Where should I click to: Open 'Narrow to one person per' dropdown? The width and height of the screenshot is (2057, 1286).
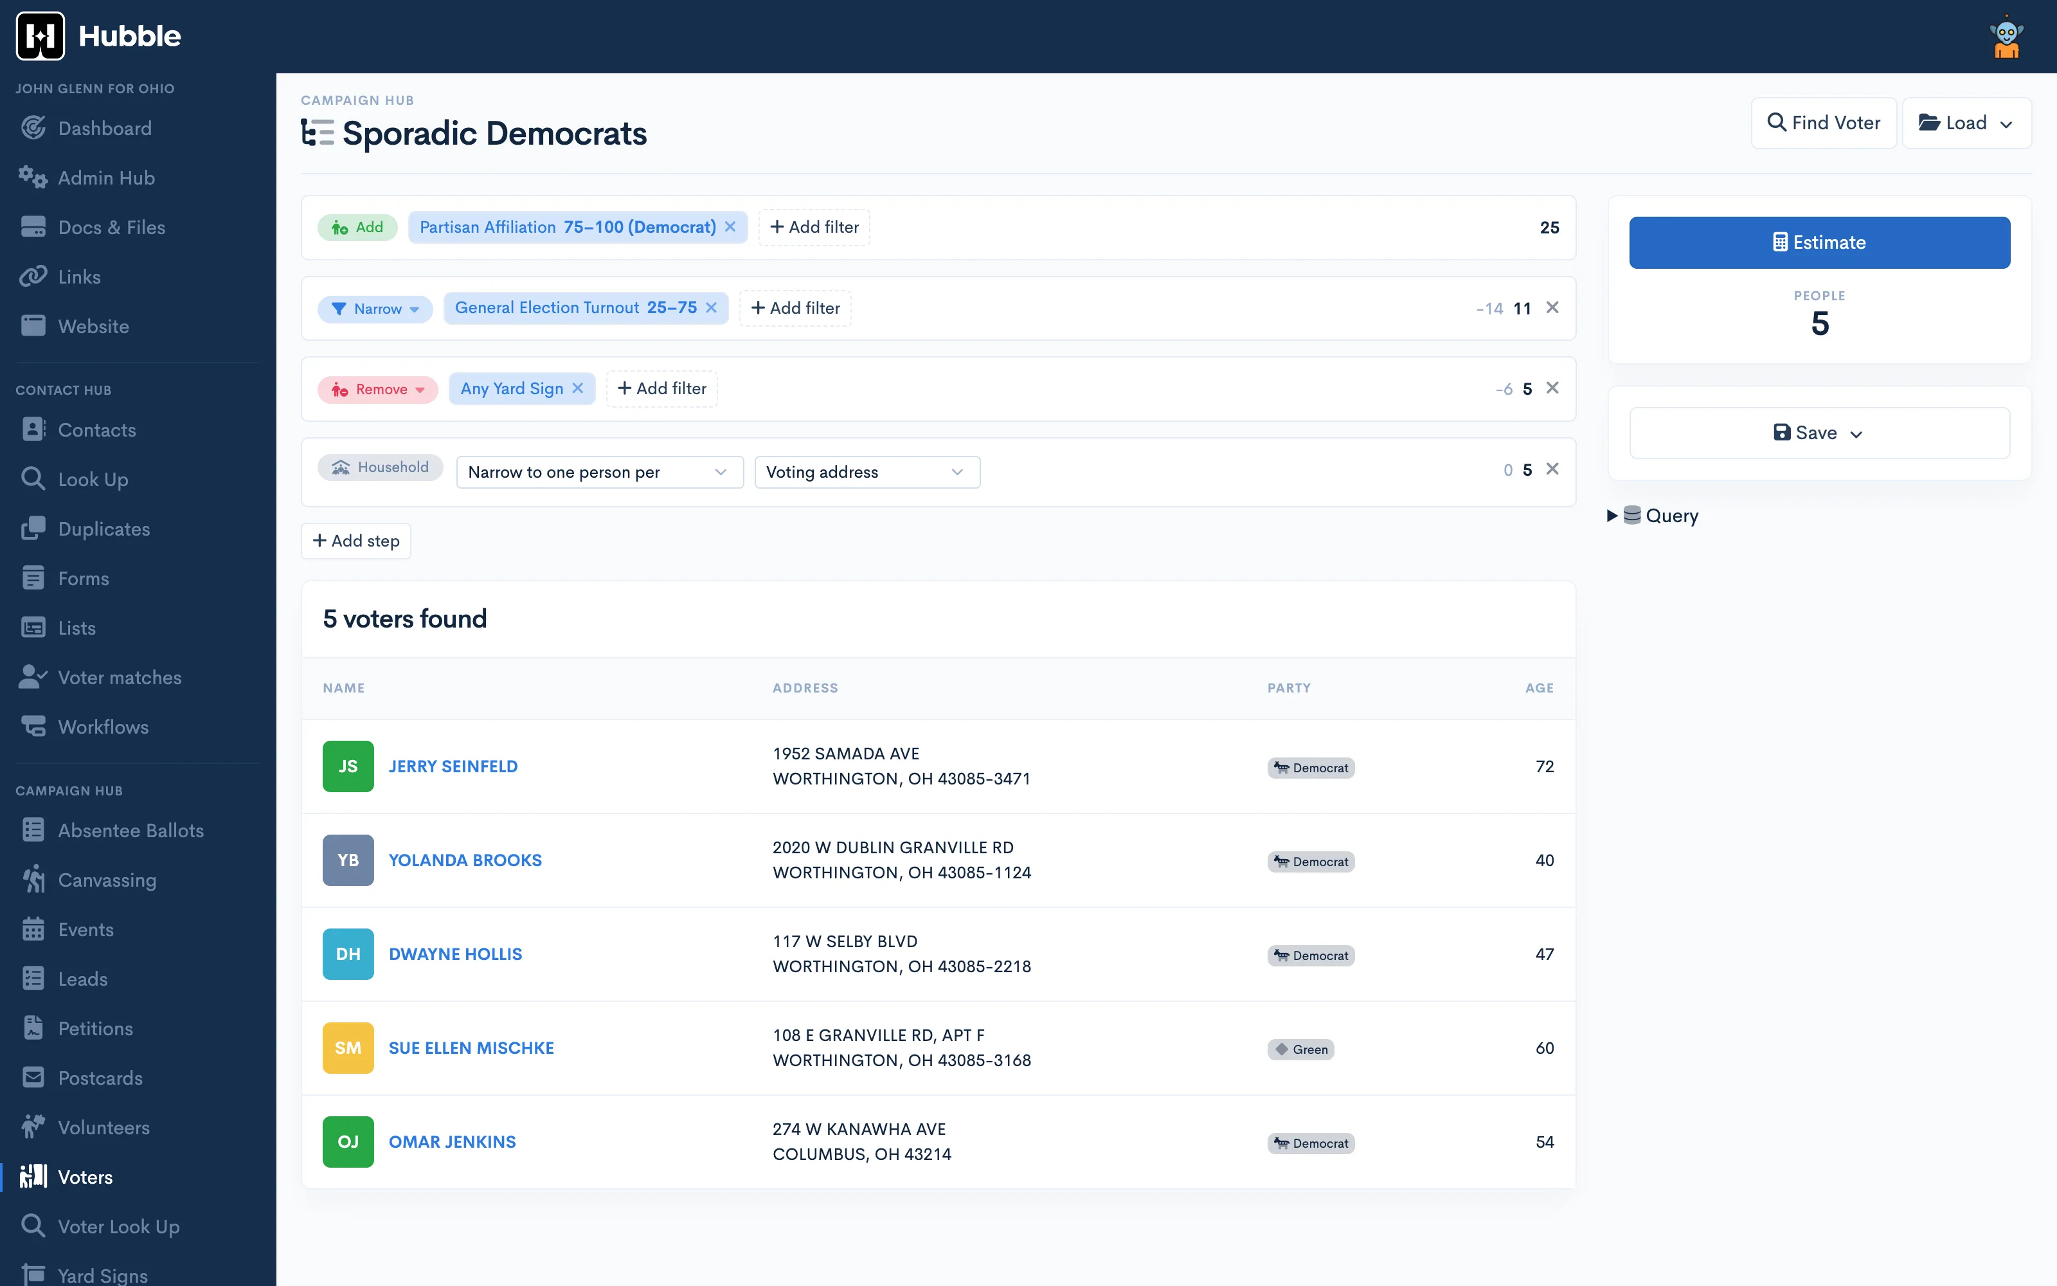[x=599, y=472]
